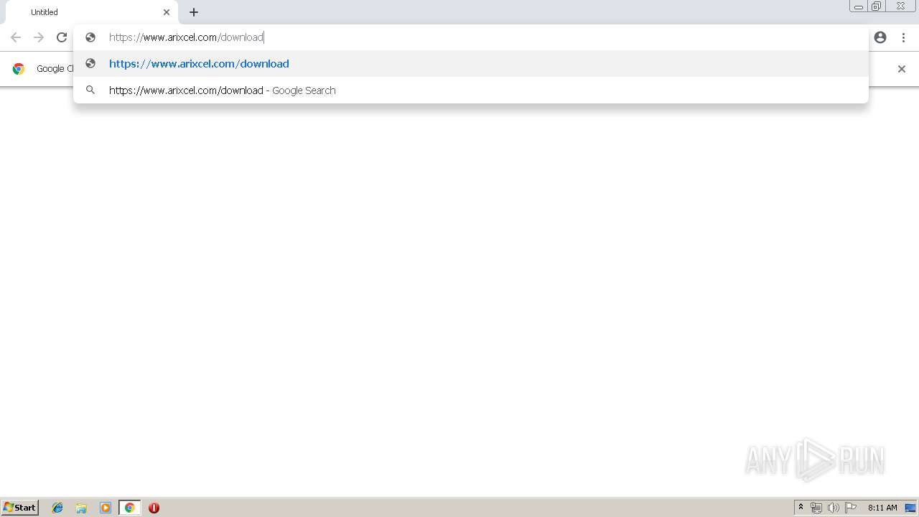Close the Untitled tab
Viewport: 919px width, 517px height.
[x=167, y=12]
